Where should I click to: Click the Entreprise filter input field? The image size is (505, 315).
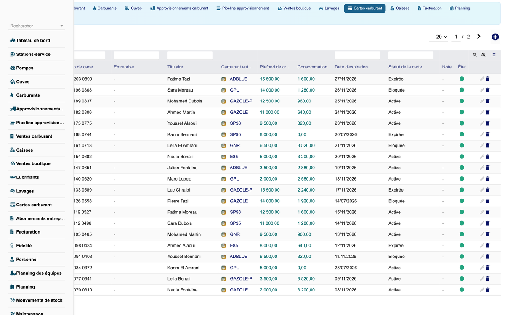pos(136,55)
